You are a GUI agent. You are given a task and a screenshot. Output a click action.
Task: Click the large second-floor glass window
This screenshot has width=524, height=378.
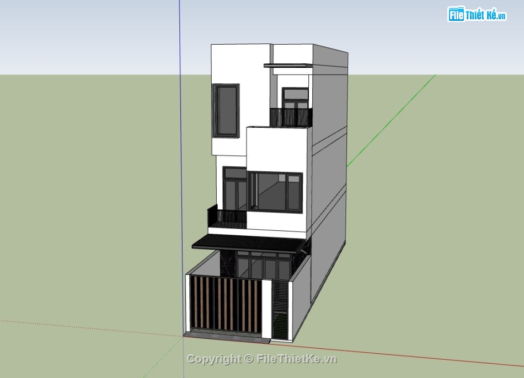[276, 192]
